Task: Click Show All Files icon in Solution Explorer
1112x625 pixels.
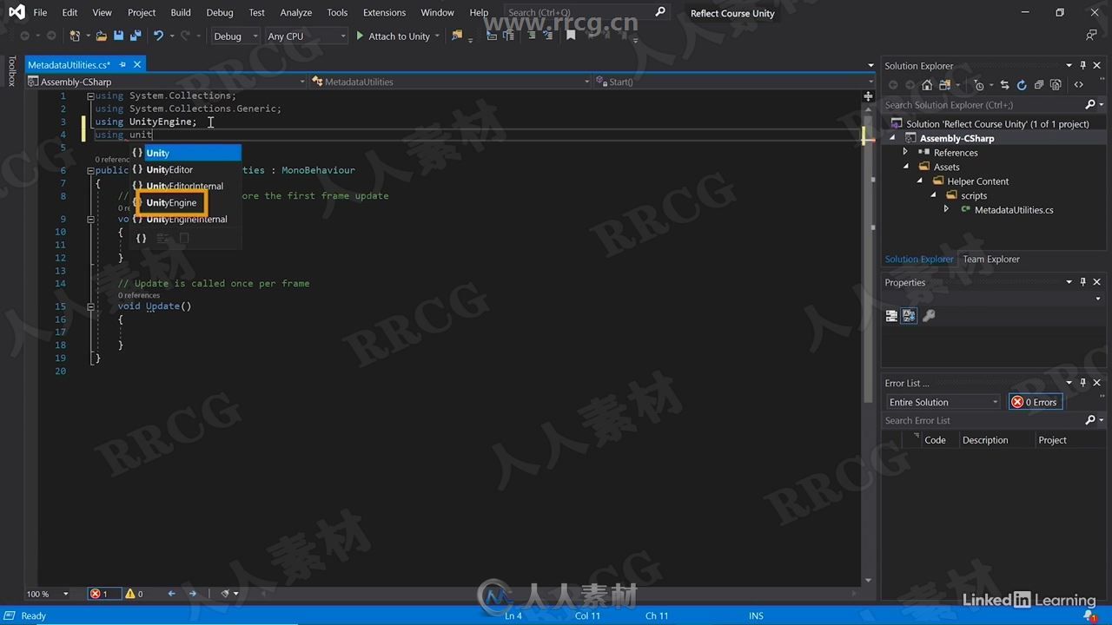Action: coord(1056,85)
